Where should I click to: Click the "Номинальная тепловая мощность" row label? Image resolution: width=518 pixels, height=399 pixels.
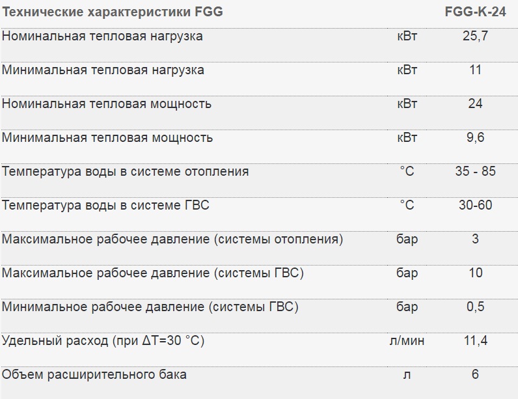(x=107, y=104)
